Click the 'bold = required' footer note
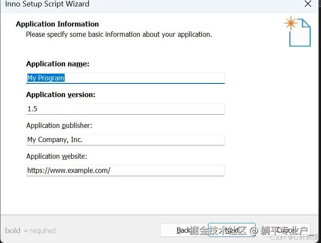321x243 pixels. coord(30,231)
